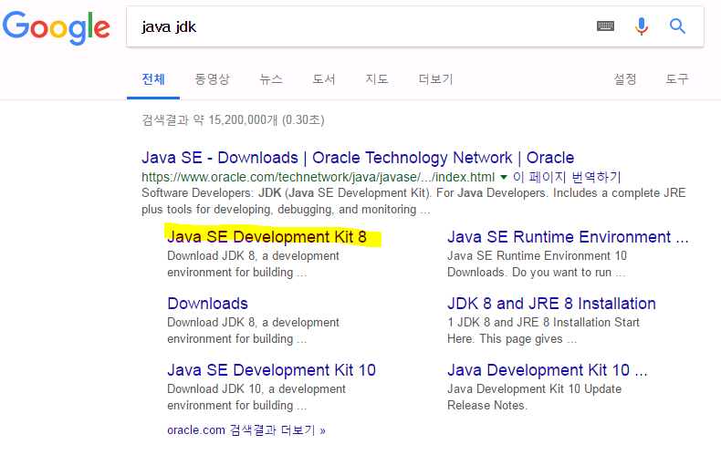The image size is (721, 455).
Task: Click 이 페이지 번역하기 translate link
Action: tap(567, 177)
